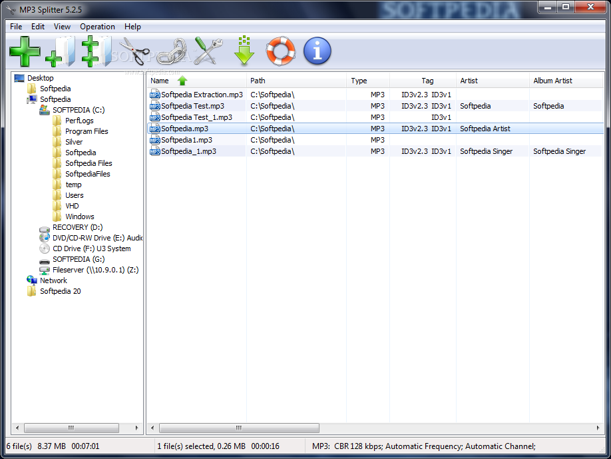
Task: Select RECOVERY (D:) drive in tree
Action: (x=78, y=227)
